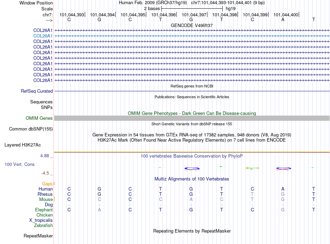330x244 pixels.
Task: Select the Mouse alignment row label
Action: click(46, 200)
